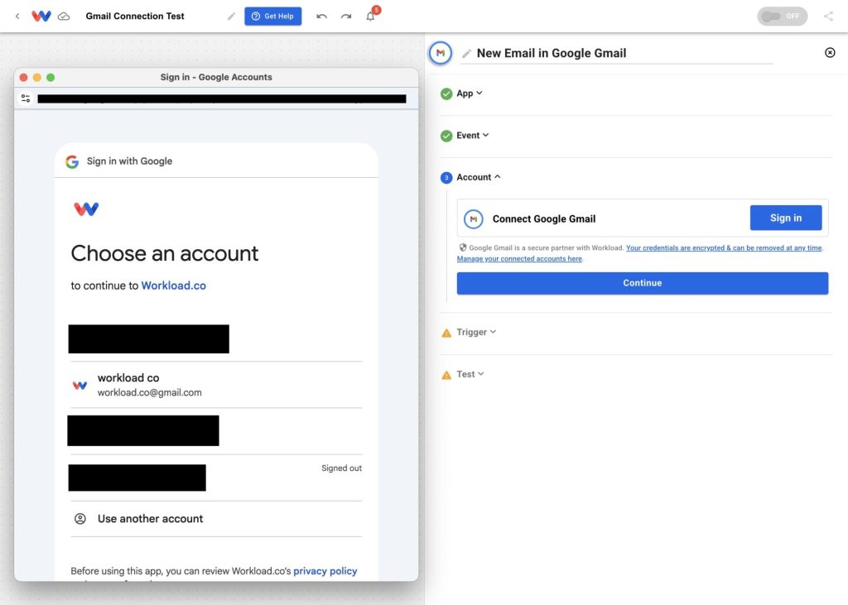Click the blue Continue button
Screen dimensions: 848x605
click(x=643, y=283)
